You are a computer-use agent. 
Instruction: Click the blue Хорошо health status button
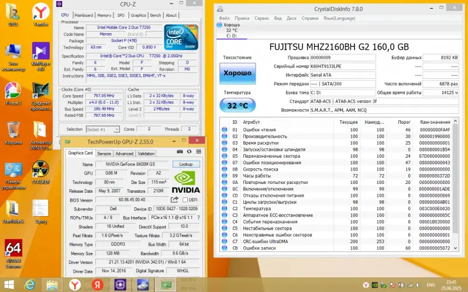point(238,73)
